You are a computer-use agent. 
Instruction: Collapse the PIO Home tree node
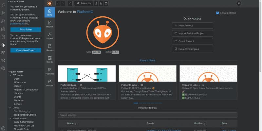(x=10, y=75)
